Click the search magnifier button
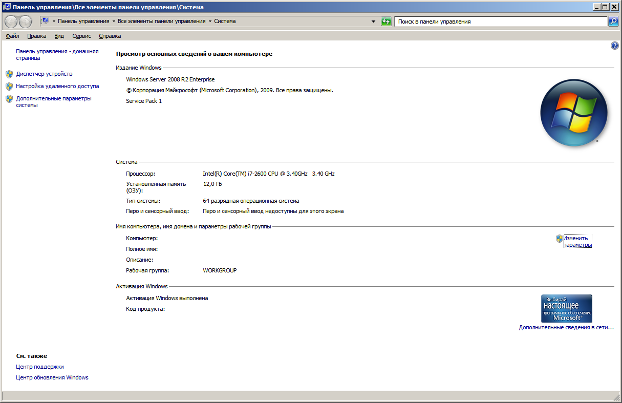Screen dimensions: 622x403 [613, 22]
